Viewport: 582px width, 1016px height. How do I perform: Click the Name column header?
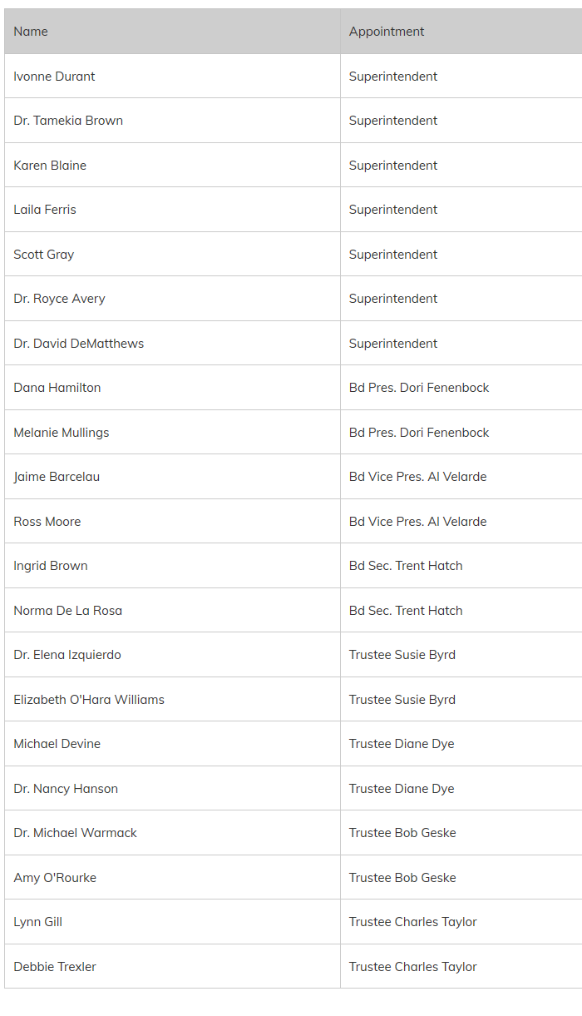click(x=172, y=32)
